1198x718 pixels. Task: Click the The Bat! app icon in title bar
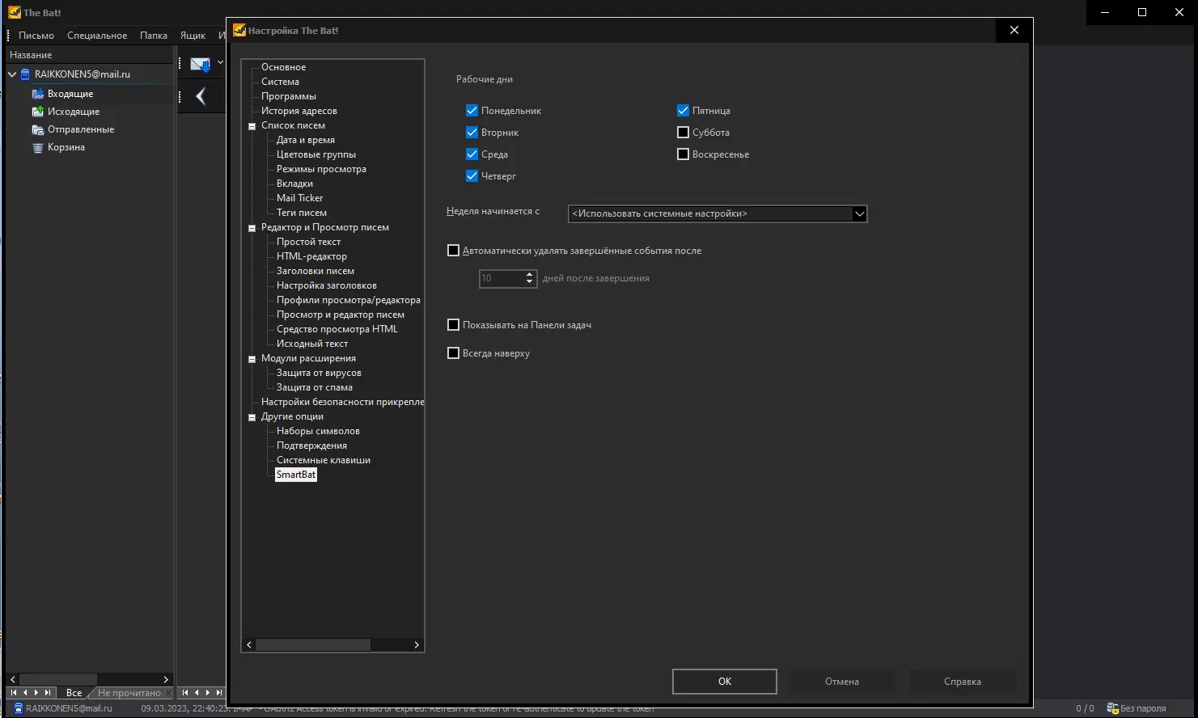[x=14, y=12]
